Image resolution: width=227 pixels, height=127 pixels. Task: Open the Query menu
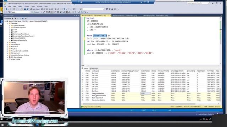[20, 6]
